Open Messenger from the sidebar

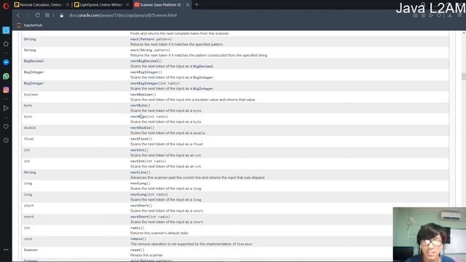6,63
